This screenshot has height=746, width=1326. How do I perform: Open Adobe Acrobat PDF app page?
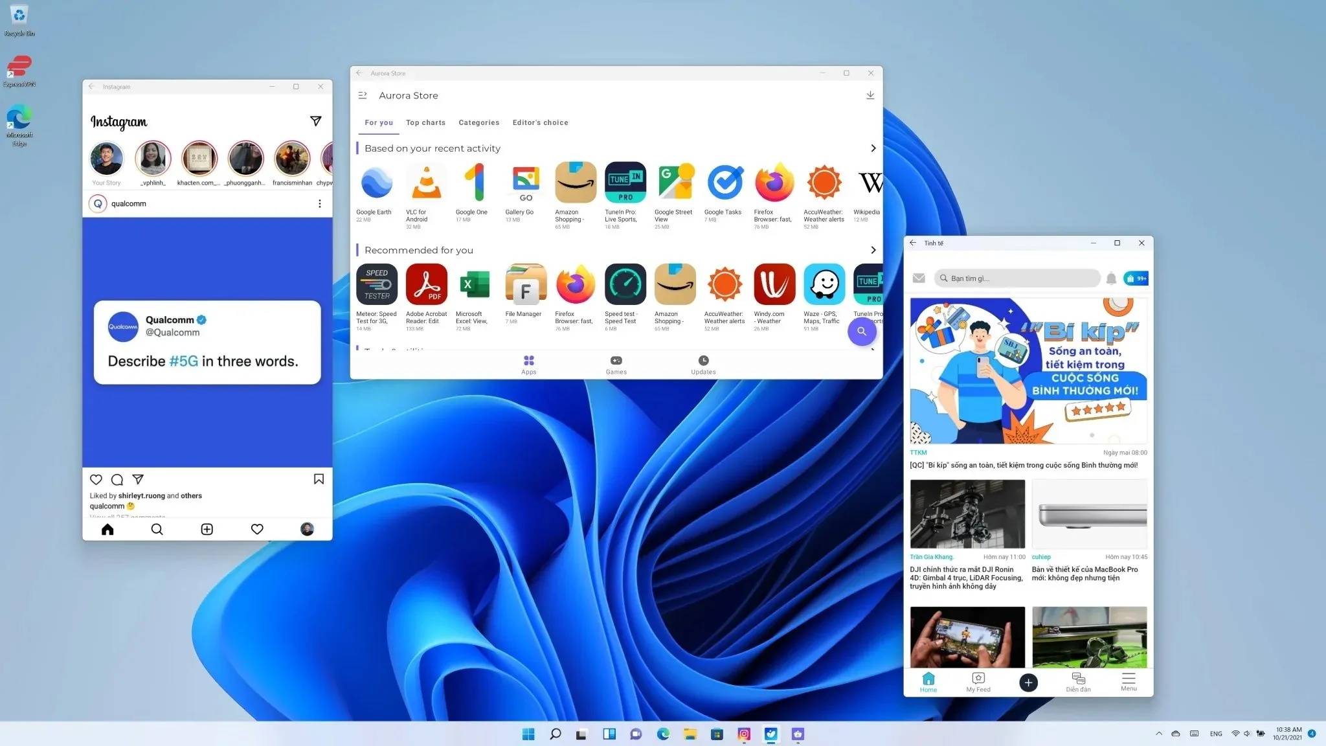pos(425,283)
